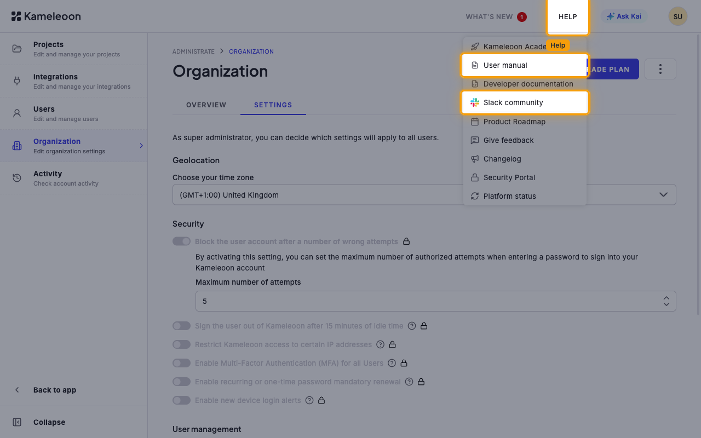Click the page vertical scrollbar
The height and width of the screenshot is (438, 701).
[x=698, y=174]
